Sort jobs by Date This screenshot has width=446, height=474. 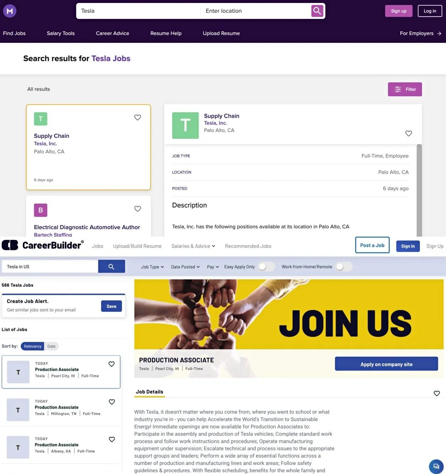(51, 346)
